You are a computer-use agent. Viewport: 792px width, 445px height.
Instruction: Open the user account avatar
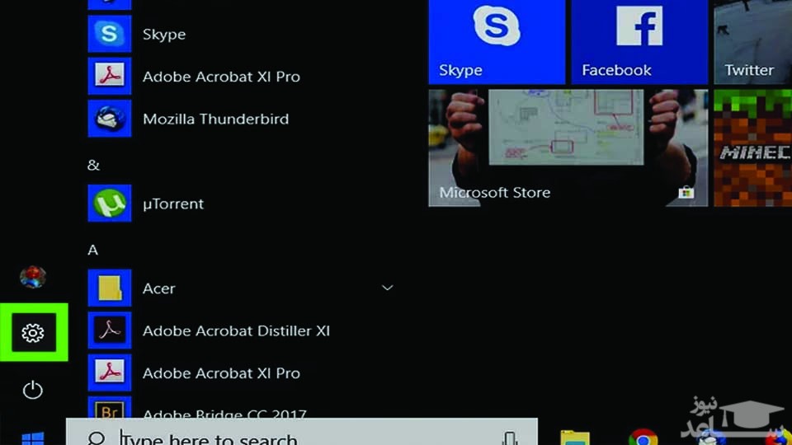(x=33, y=277)
